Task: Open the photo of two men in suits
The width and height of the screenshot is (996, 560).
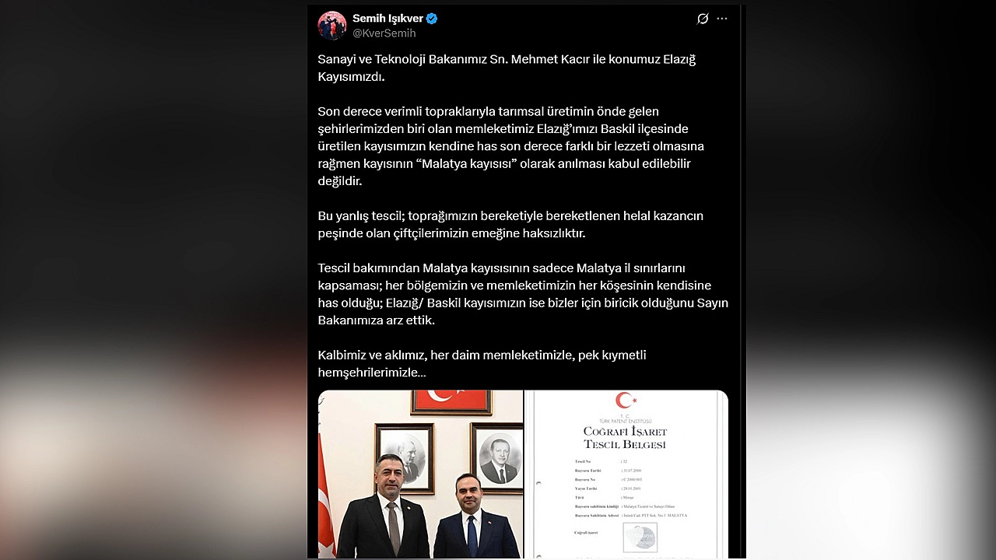Action: pos(420,474)
